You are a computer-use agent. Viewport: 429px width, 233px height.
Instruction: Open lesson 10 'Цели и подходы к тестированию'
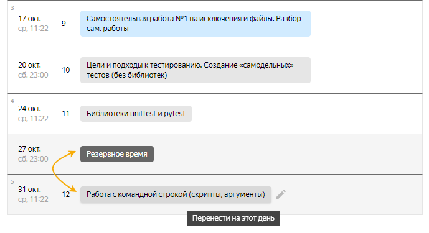click(196, 70)
